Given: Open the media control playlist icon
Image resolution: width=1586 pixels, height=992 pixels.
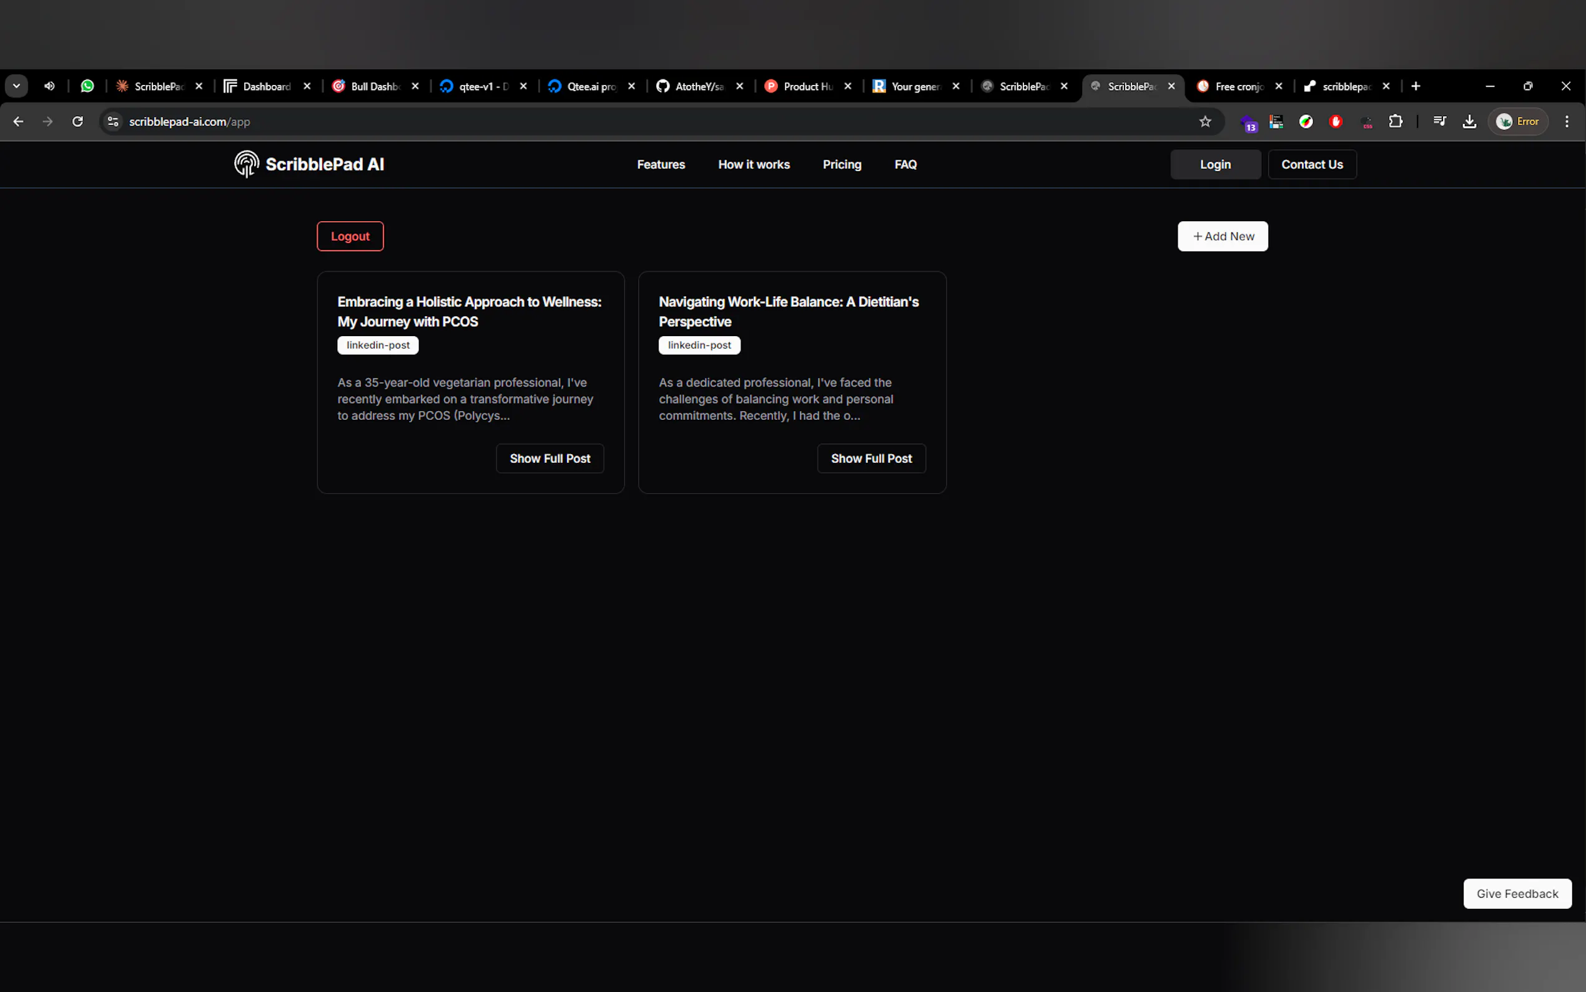Looking at the screenshot, I should coord(1440,121).
